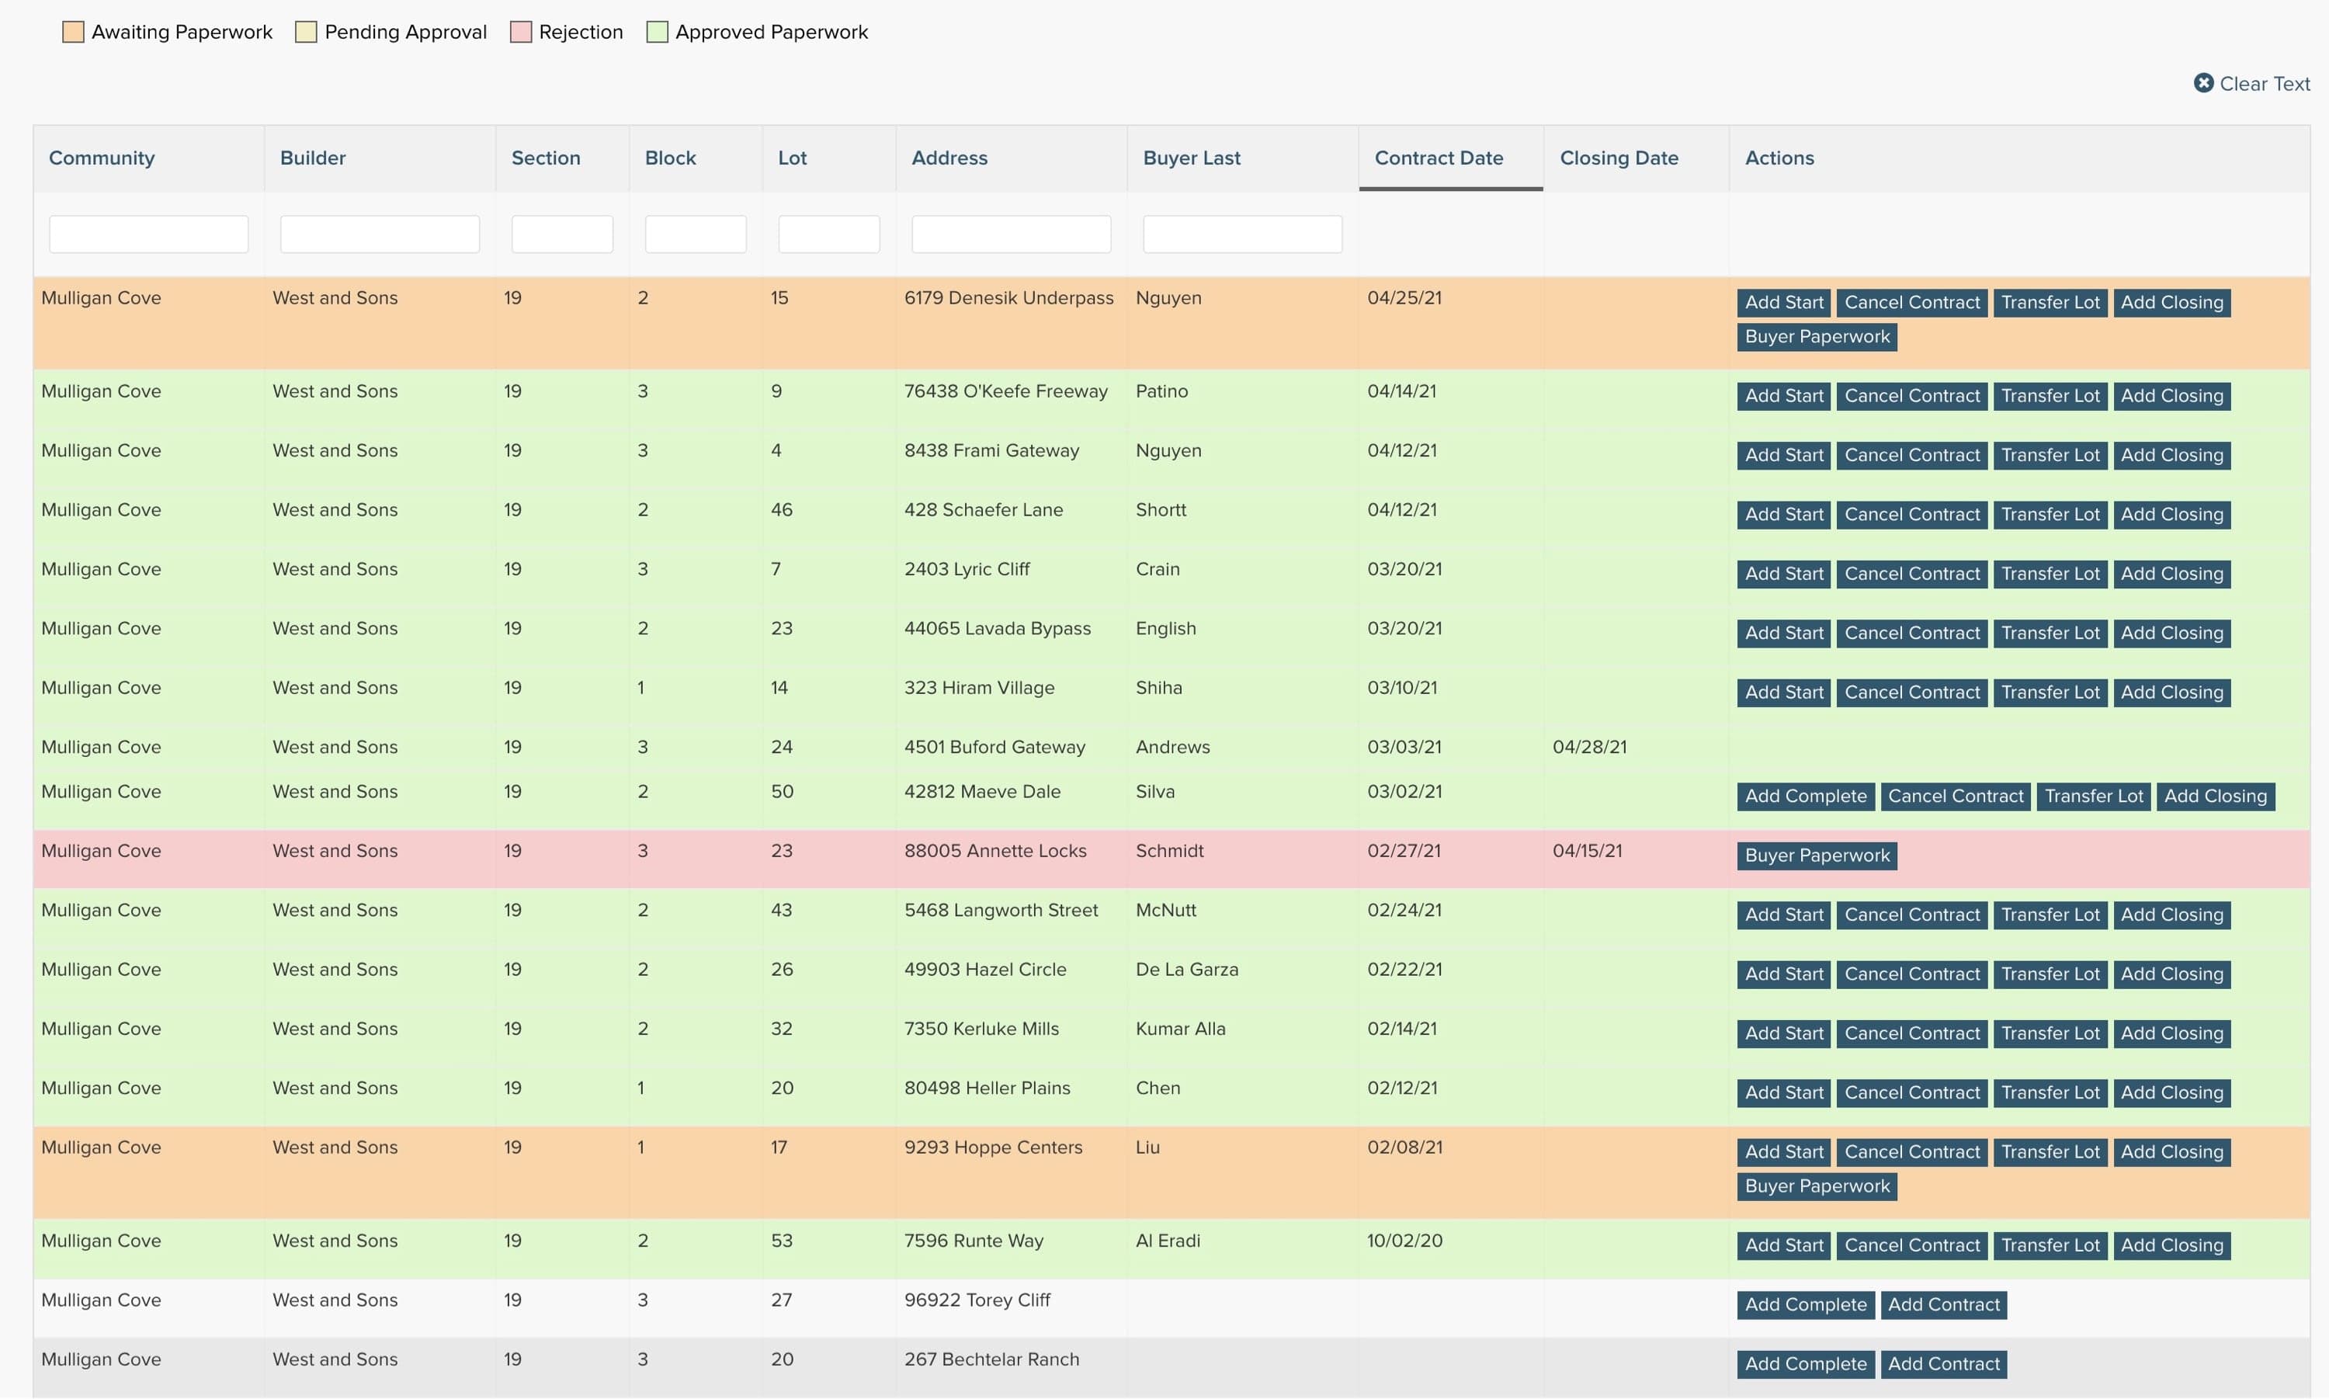Sort by Buyer Last column header
The height and width of the screenshot is (1399, 2329).
point(1192,158)
